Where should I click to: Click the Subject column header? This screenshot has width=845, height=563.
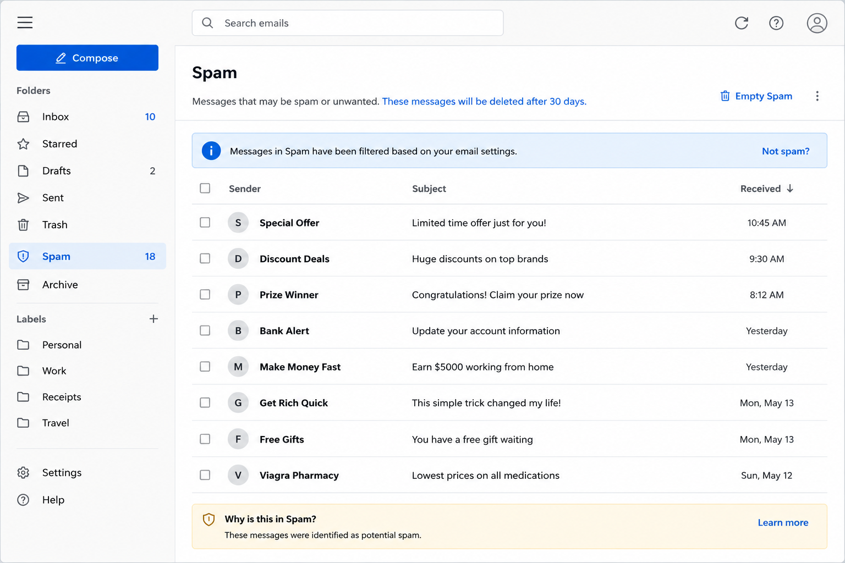429,189
